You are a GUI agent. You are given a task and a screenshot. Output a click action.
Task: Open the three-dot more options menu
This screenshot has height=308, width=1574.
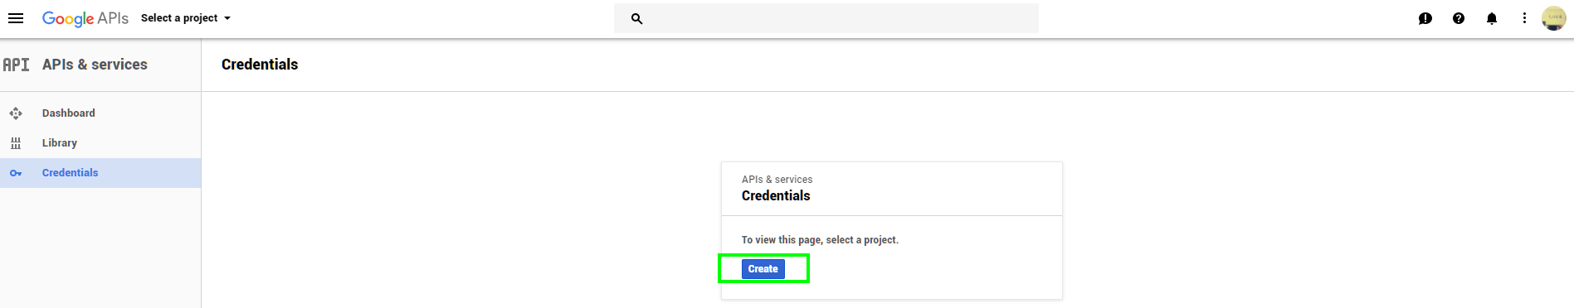(x=1524, y=18)
